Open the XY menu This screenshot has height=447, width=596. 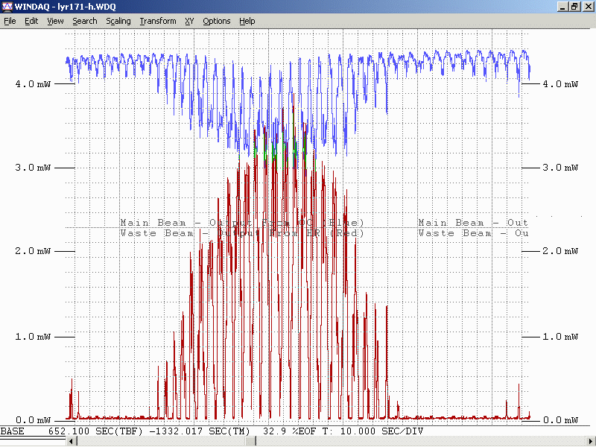point(189,21)
